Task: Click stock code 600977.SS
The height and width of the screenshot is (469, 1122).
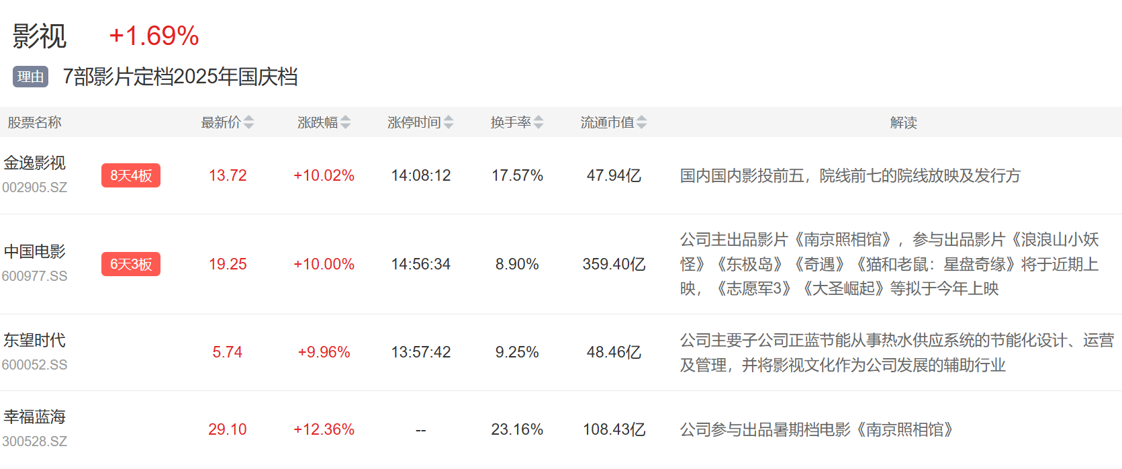Action: 35,276
